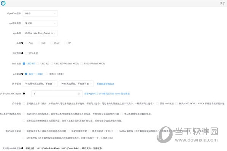This screenshot has height=151, width=227.
Task: Check the HP brand checkbox
Action: (x=65, y=43)
